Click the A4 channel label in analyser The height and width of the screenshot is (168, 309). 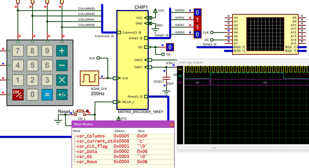(180, 69)
